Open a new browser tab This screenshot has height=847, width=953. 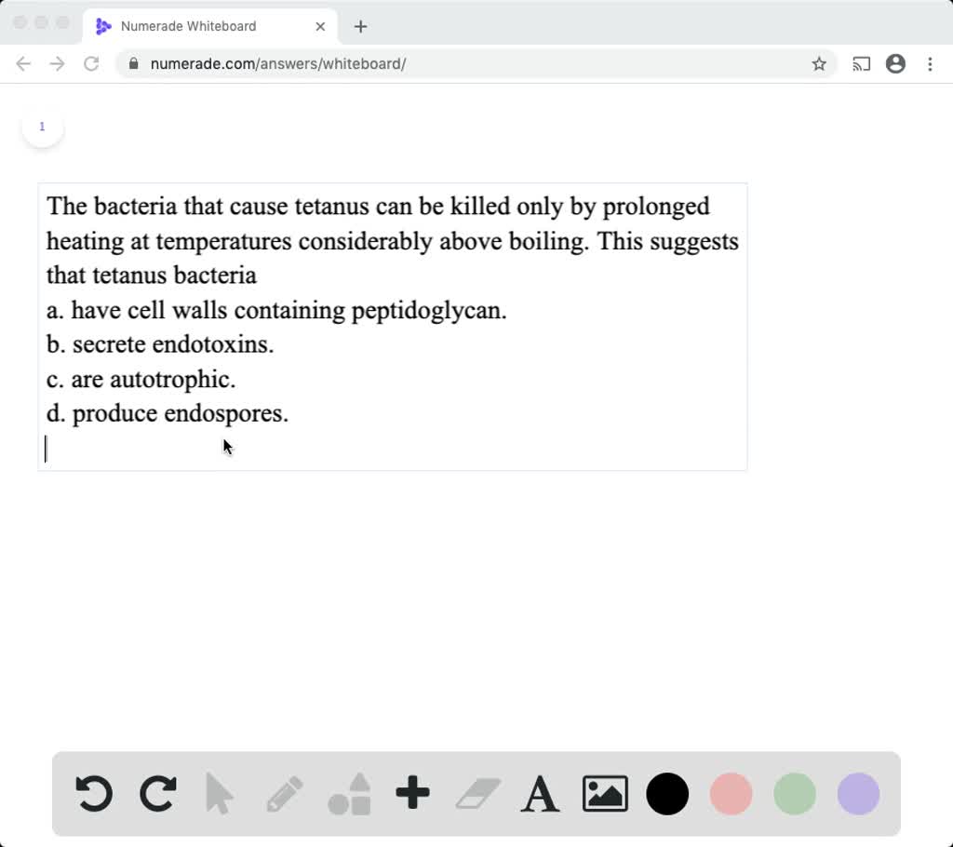pos(360,26)
